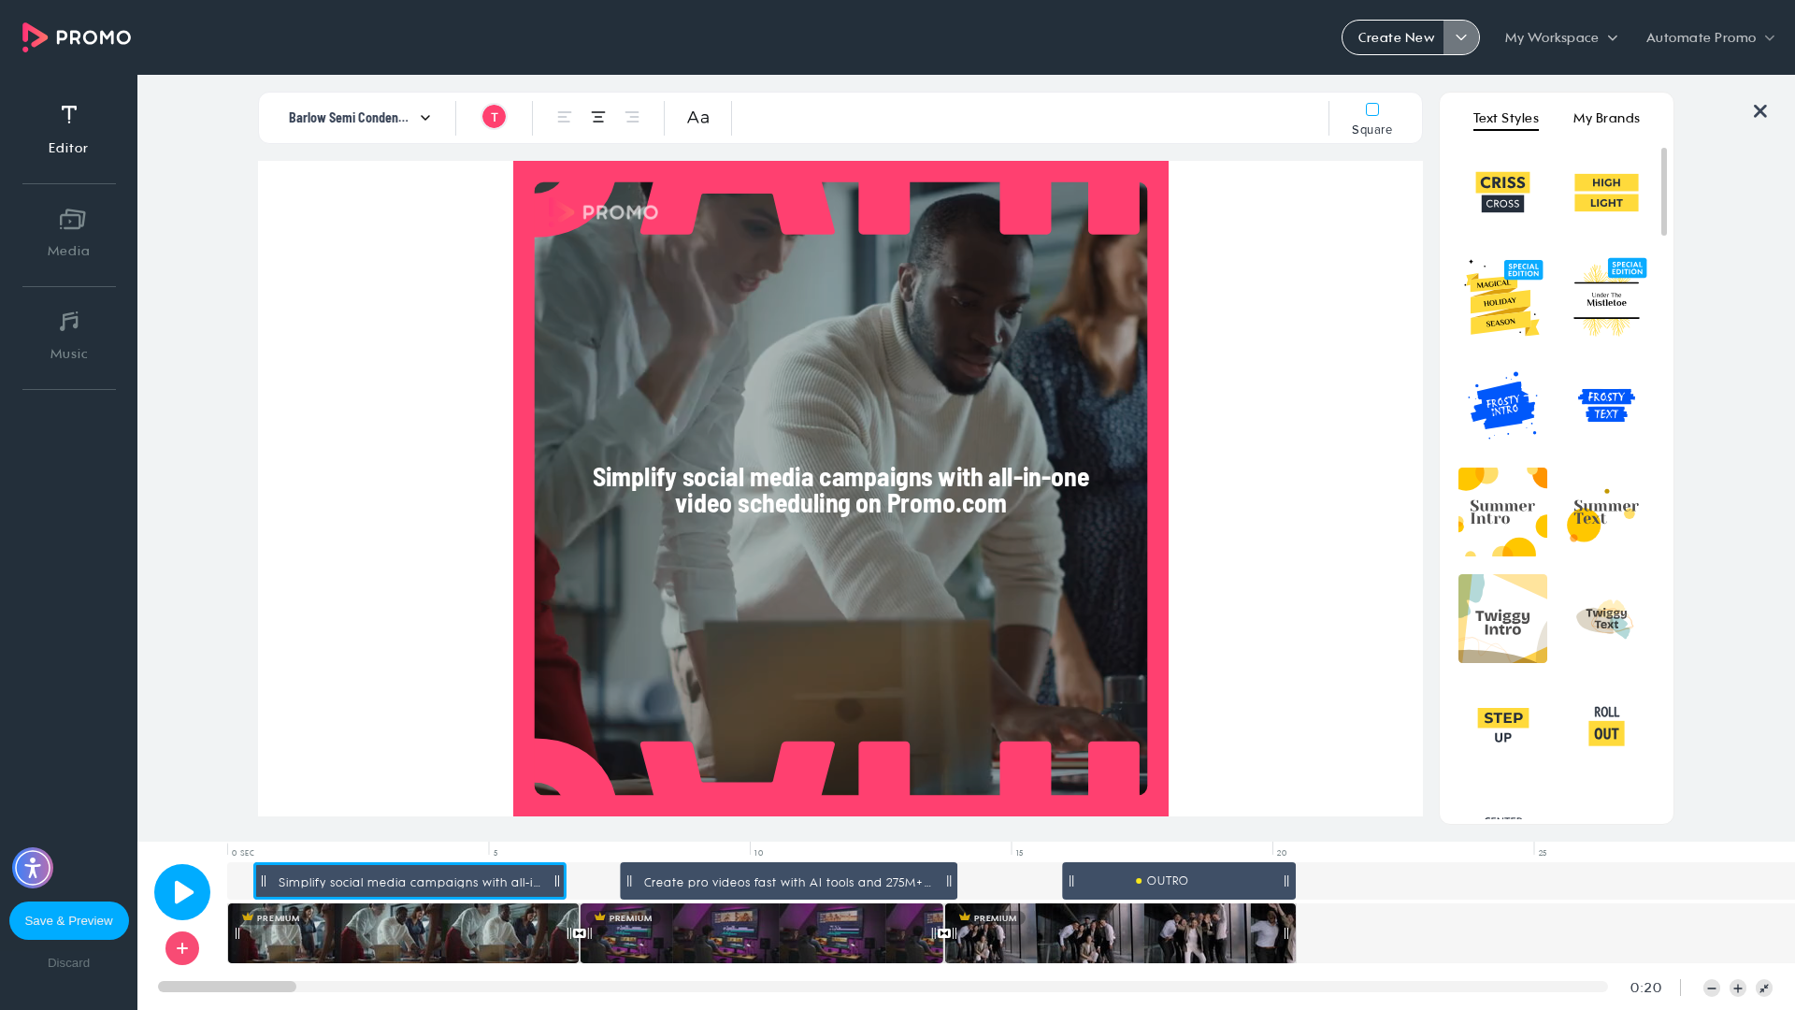This screenshot has width=1795, height=1010.
Task: Apply the Summer Text style
Action: (x=1606, y=512)
